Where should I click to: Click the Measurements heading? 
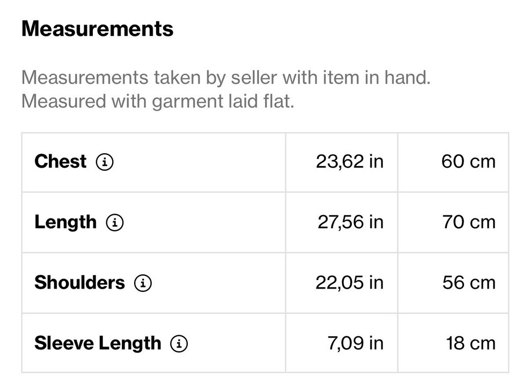98,29
